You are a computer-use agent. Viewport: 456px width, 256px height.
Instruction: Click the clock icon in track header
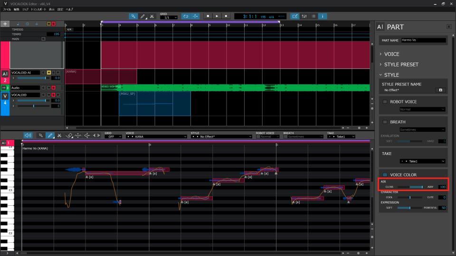tap(28, 24)
